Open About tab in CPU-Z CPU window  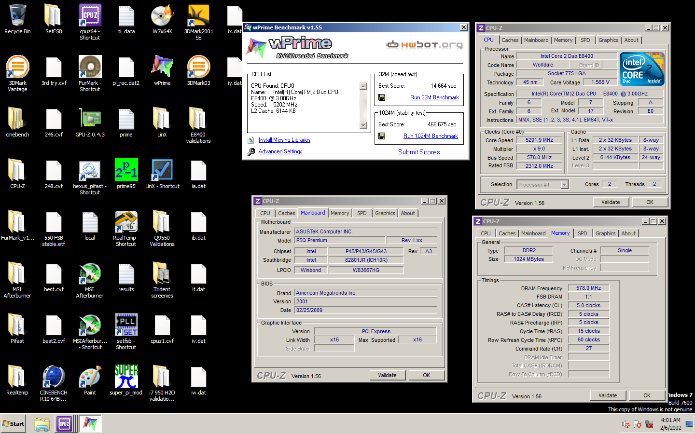[x=631, y=40]
